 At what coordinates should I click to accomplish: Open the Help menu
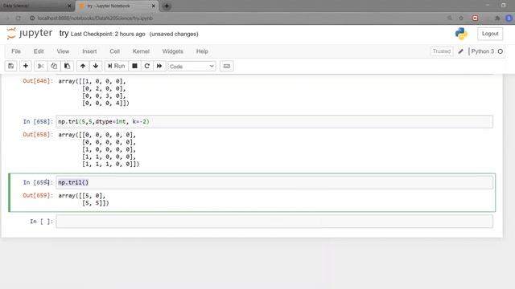coord(202,51)
